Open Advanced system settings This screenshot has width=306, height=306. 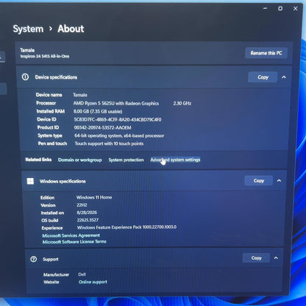175,160
